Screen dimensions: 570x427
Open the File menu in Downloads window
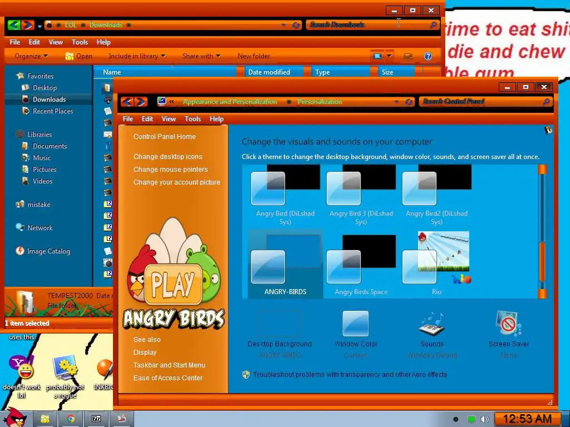pyautogui.click(x=15, y=42)
